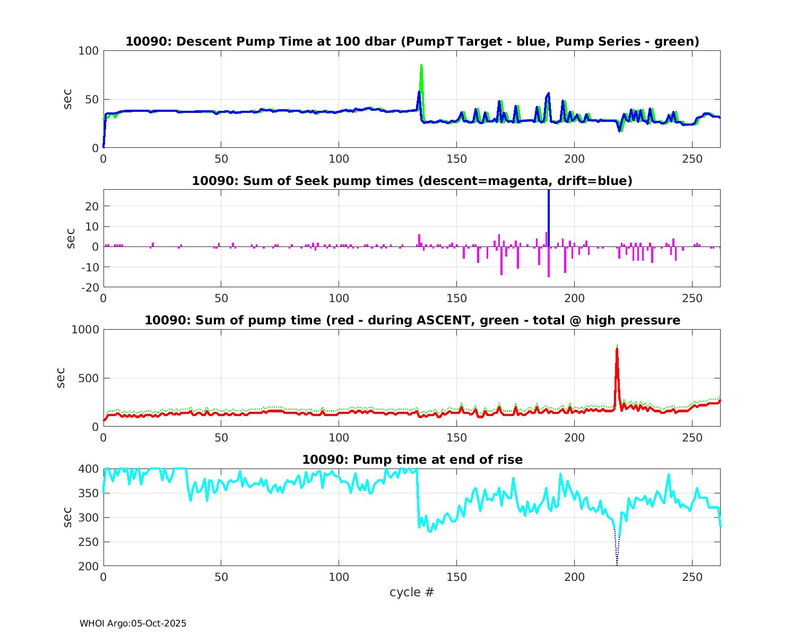Click the 'sec' y-axis label of bottom plot
The height and width of the screenshot is (636, 796).
coord(67,517)
